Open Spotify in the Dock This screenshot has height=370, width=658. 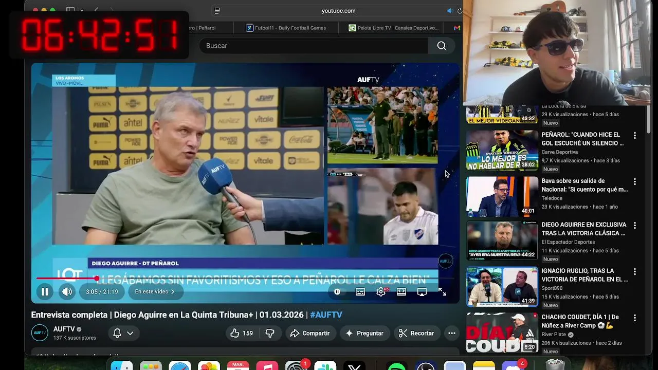(x=396, y=365)
